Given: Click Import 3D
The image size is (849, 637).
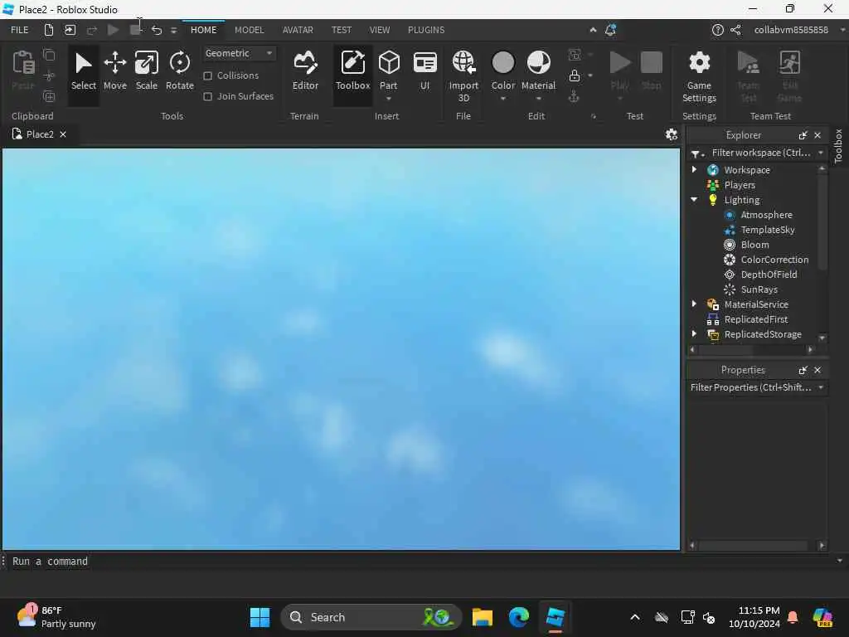Looking at the screenshot, I should coord(463,75).
